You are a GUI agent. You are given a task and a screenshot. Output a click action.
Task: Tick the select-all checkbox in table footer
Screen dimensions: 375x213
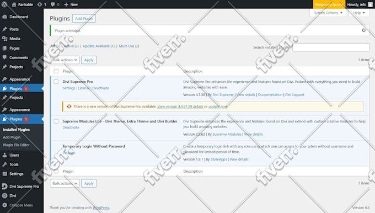click(x=56, y=171)
